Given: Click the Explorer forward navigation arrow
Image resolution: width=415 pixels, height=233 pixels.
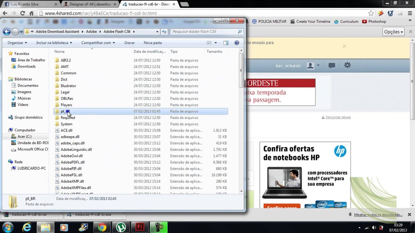Looking at the screenshot, I should (15, 31).
